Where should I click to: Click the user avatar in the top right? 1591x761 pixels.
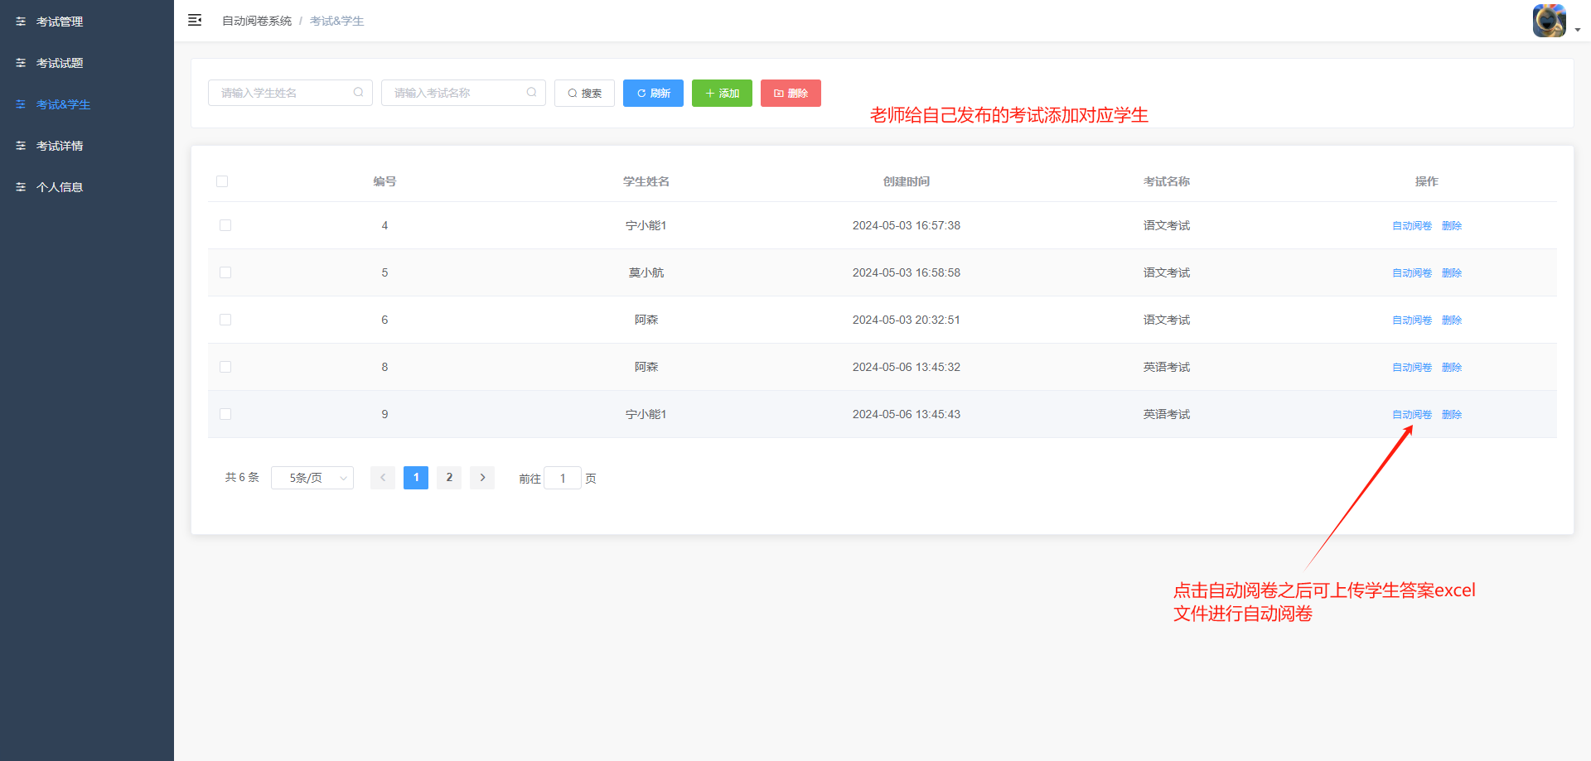[1549, 21]
